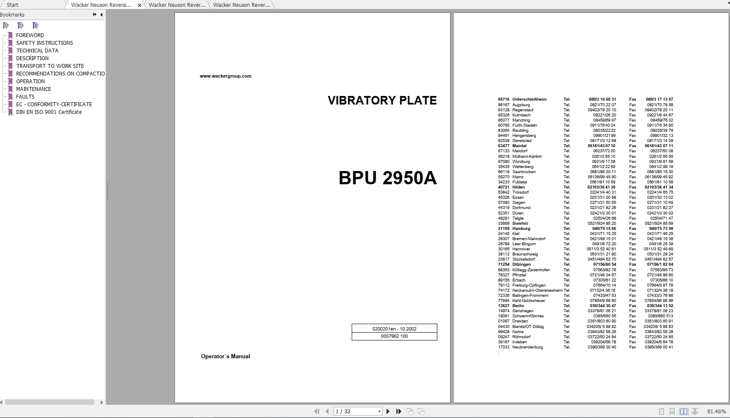Click the delete bookmark icon
Viewport: 730px width, 418px height.
pyautogui.click(x=6, y=26)
